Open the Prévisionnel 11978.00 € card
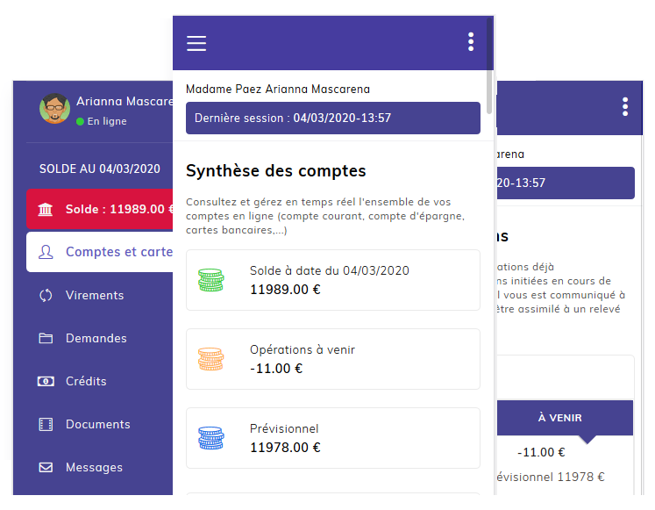The height and width of the screenshot is (510, 655). click(x=332, y=438)
